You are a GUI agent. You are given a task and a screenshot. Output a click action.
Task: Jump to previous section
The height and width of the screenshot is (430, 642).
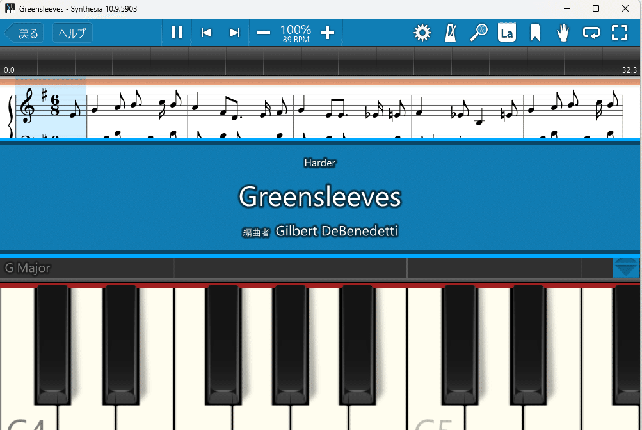(x=206, y=33)
